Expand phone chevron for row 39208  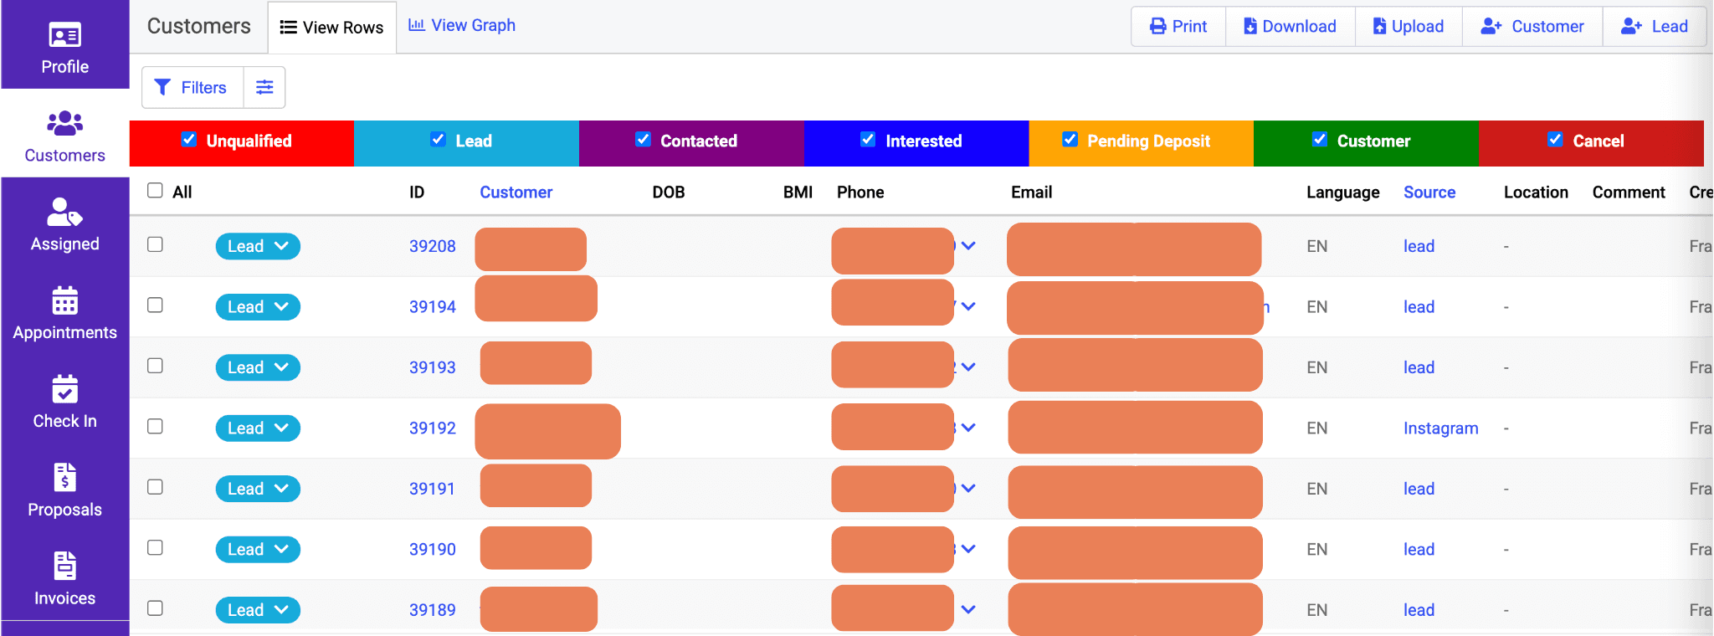[x=968, y=246]
